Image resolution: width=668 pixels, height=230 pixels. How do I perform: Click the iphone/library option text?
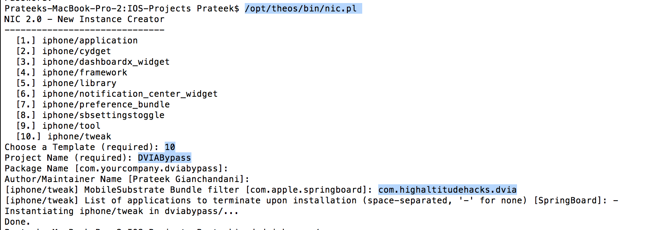pyautogui.click(x=79, y=83)
